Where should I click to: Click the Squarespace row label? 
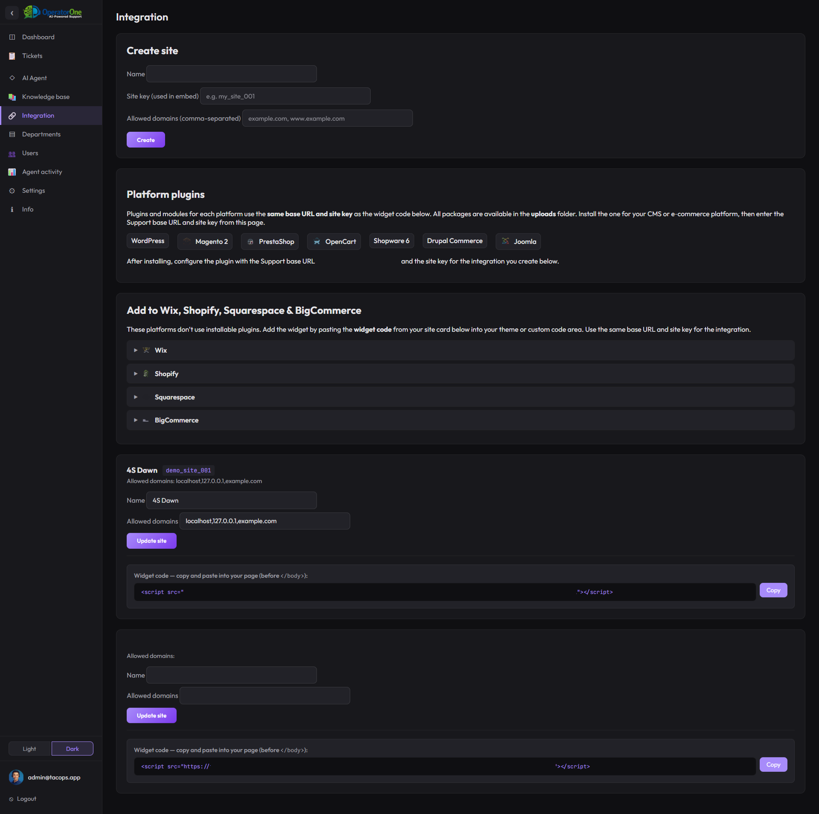[175, 397]
